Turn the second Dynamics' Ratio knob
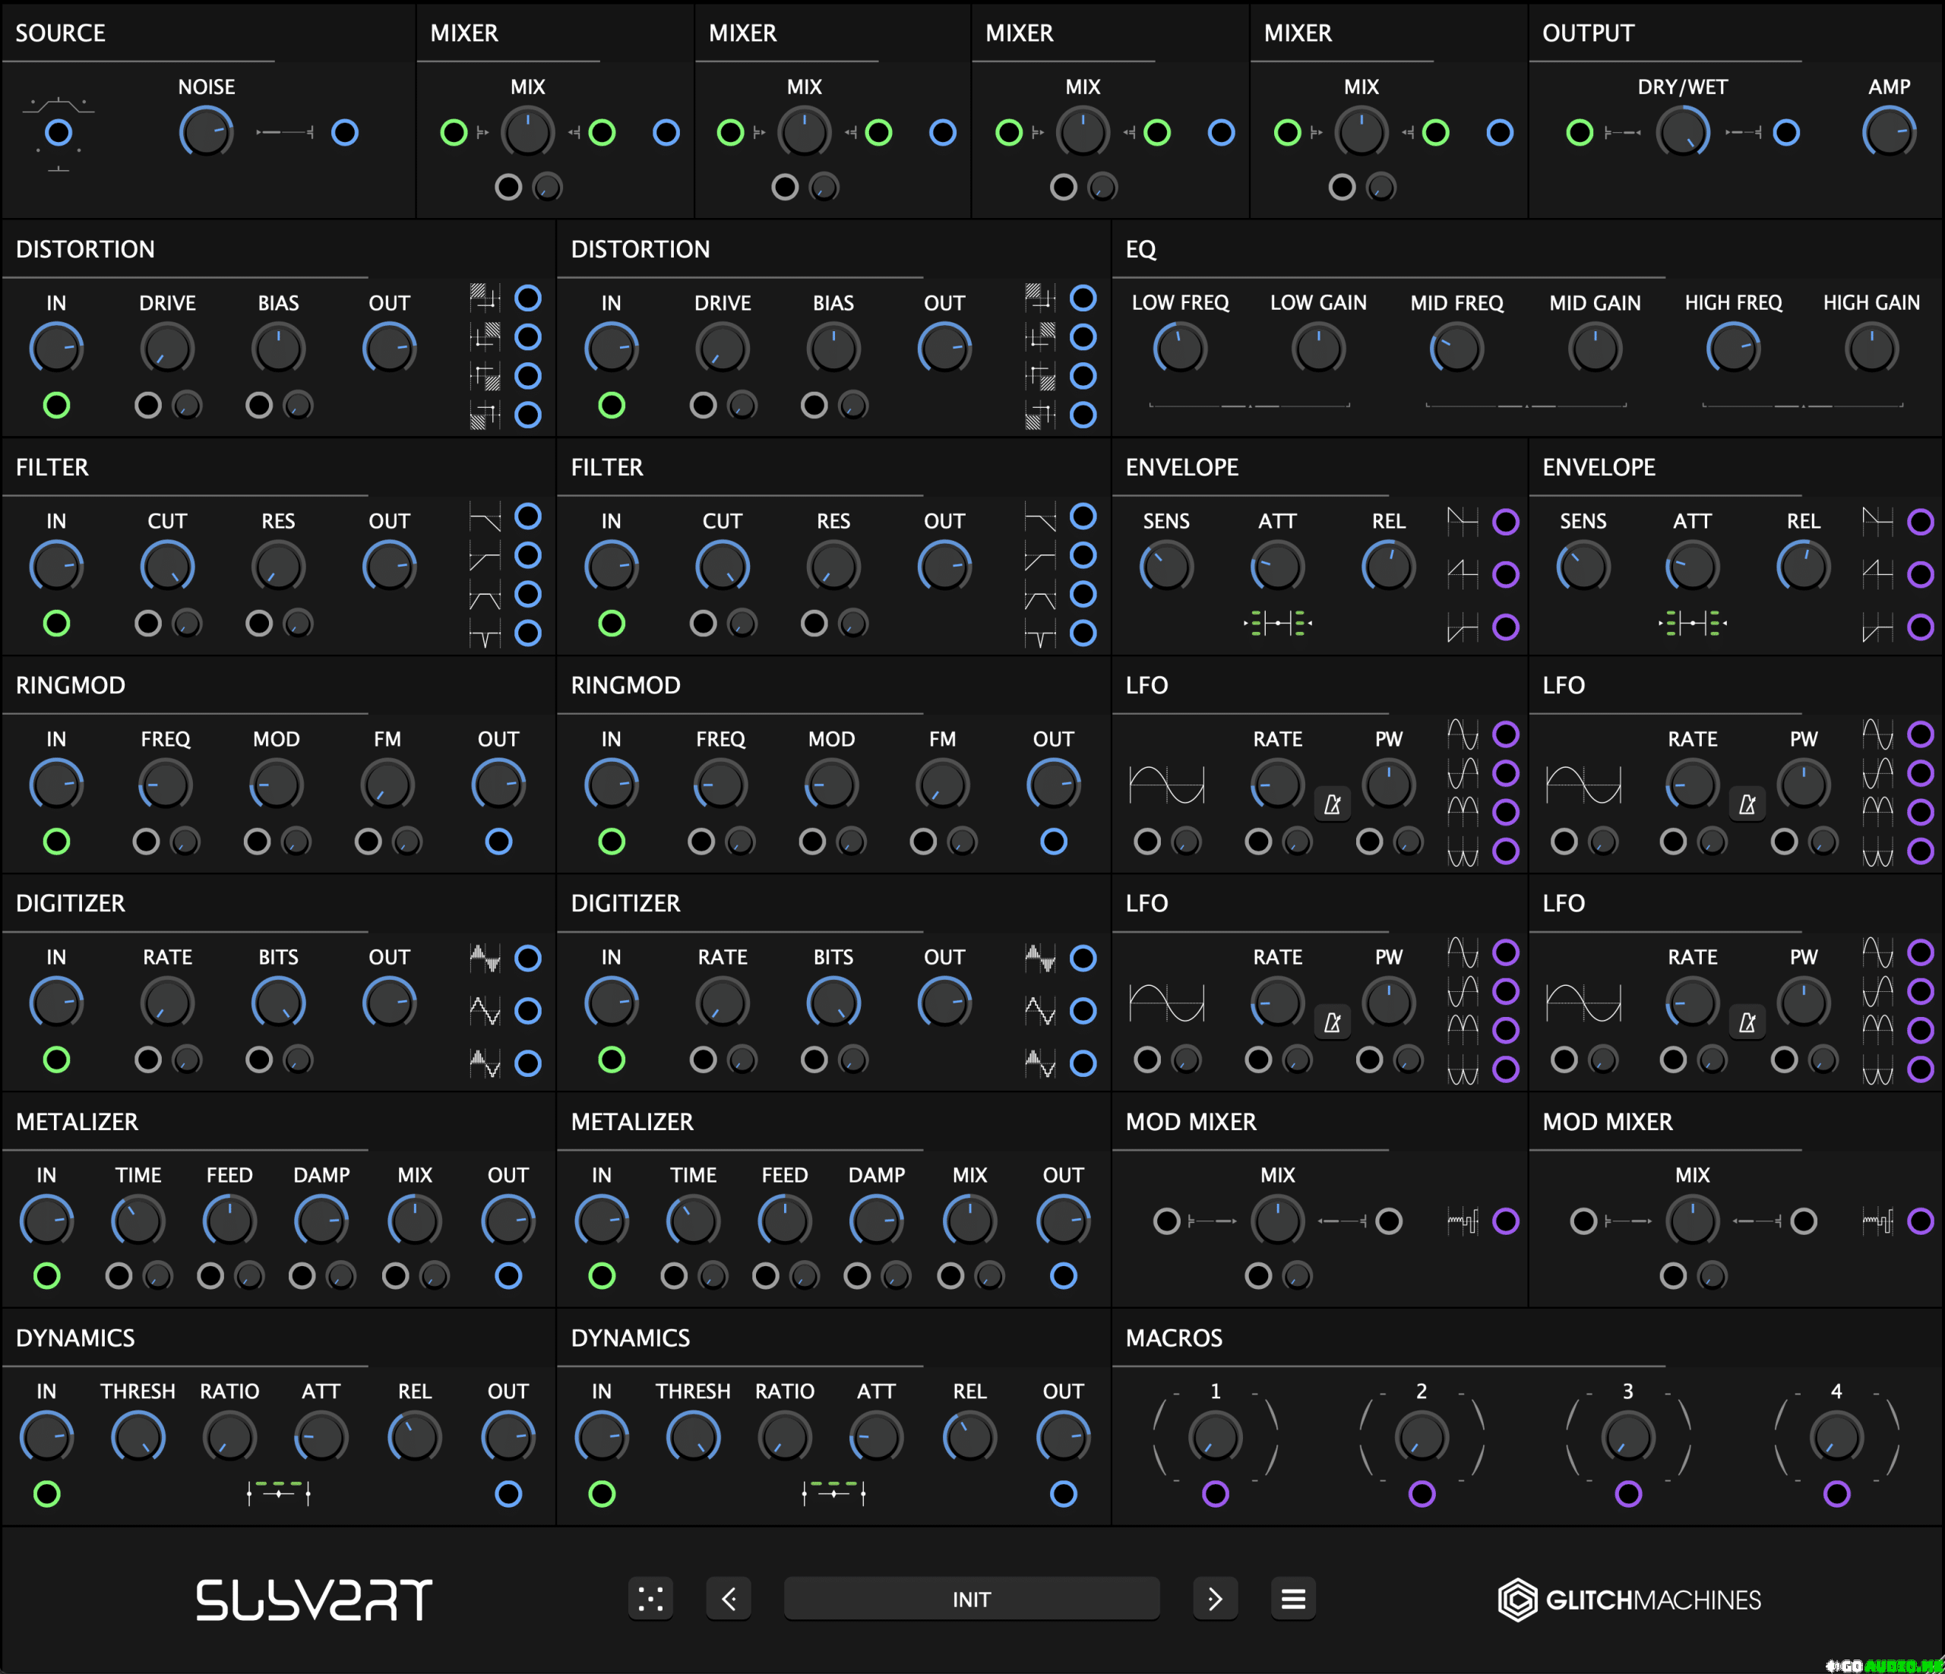Viewport: 1945px width, 1674px height. point(785,1436)
